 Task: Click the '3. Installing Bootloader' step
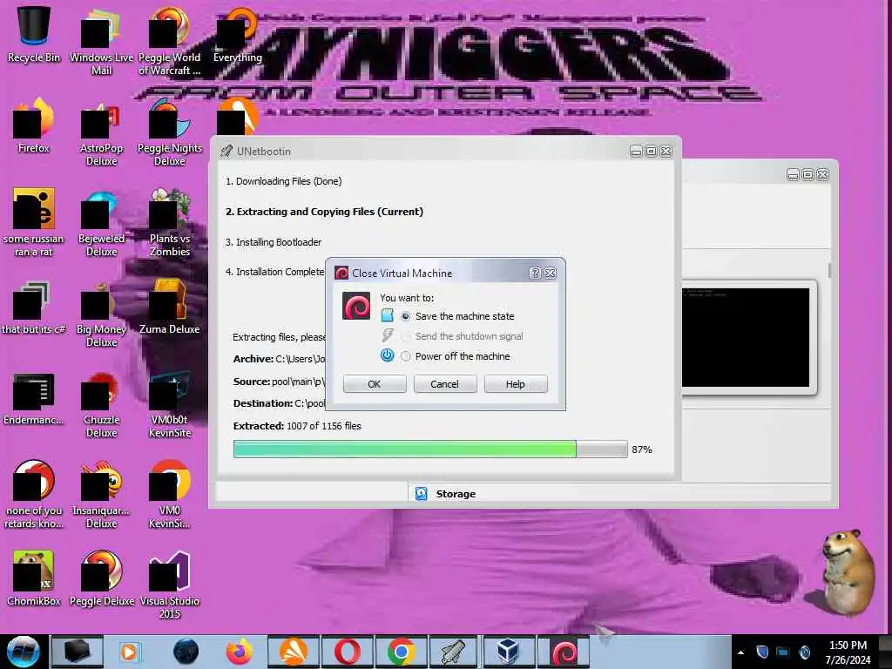273,242
